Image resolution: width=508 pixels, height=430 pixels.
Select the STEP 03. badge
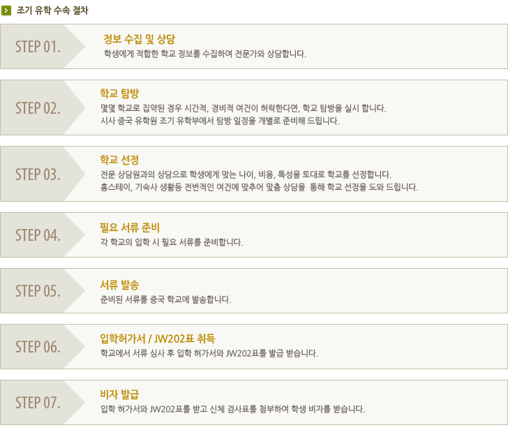[38, 175]
